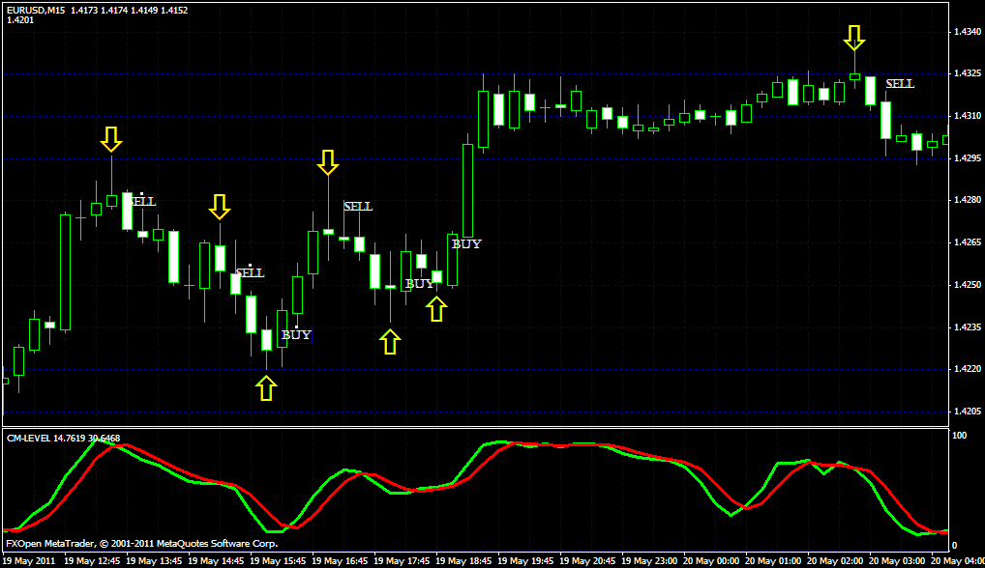Screen dimensions: 985x568
Task: Click the 19 May 13:45 time label
Action: click(x=154, y=560)
